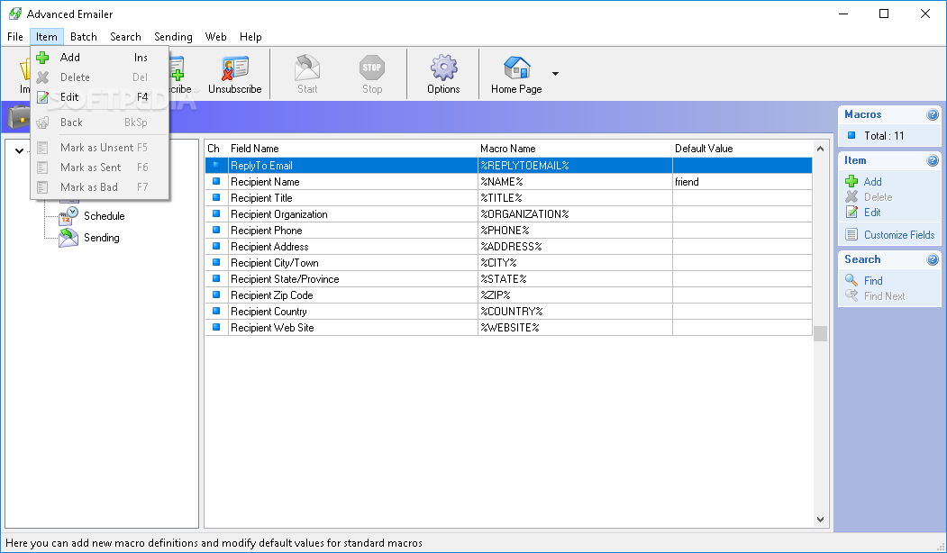Open the Search menu
This screenshot has width=947, height=553.
click(125, 37)
